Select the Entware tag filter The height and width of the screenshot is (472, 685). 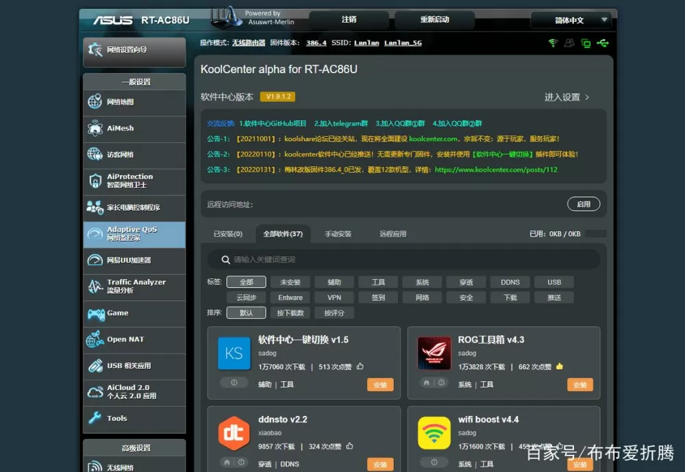290,298
